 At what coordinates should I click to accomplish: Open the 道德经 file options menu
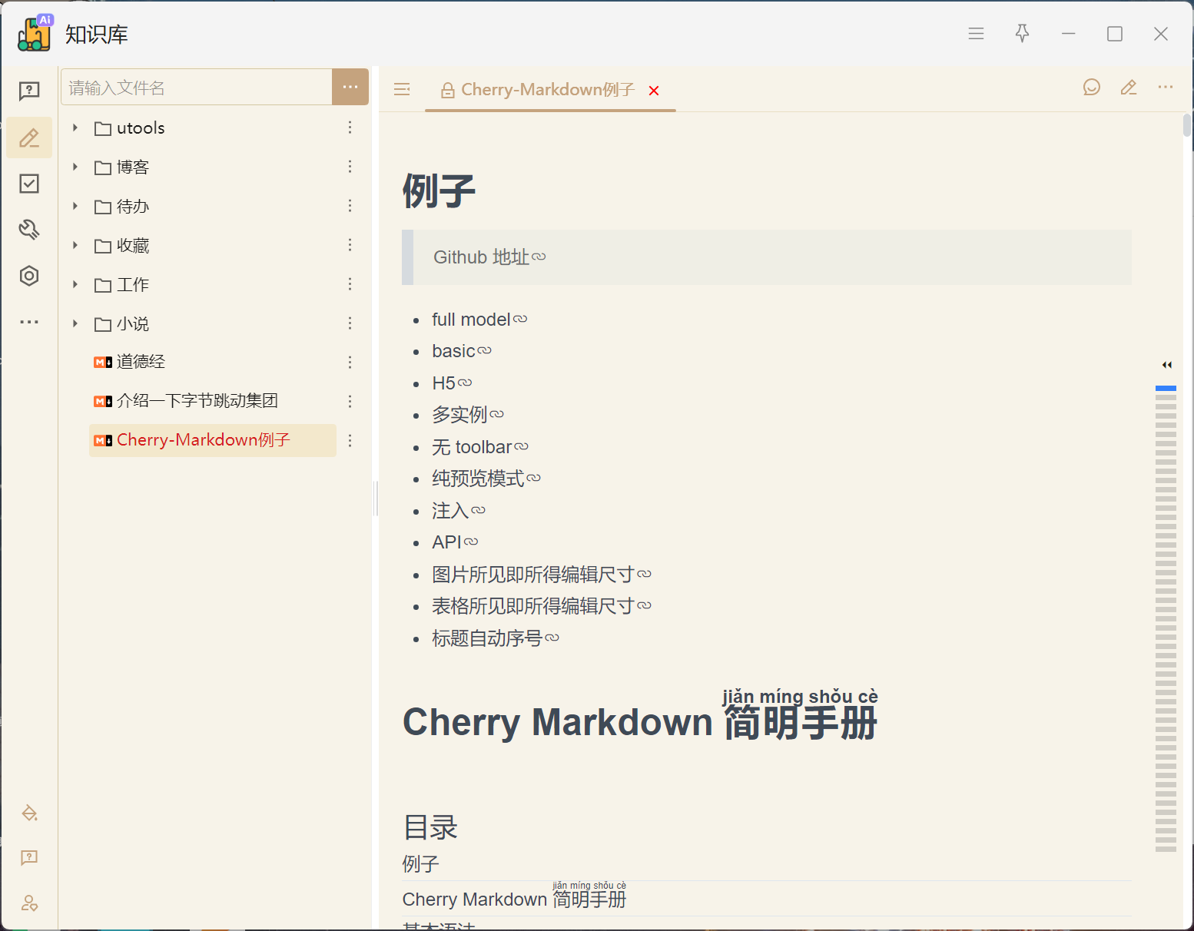pos(350,362)
